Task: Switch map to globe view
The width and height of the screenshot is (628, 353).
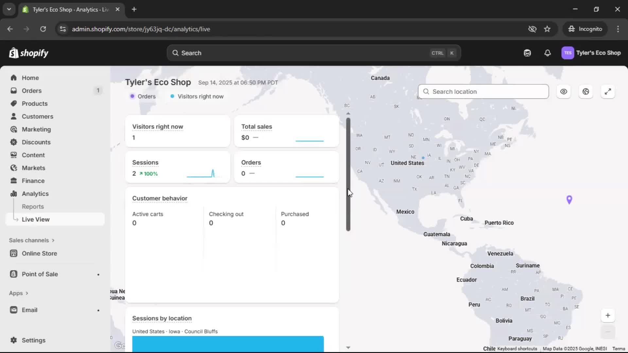Action: click(586, 92)
